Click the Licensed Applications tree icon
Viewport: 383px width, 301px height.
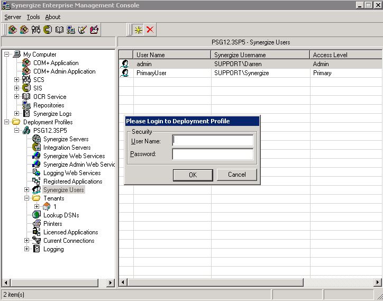point(37,232)
